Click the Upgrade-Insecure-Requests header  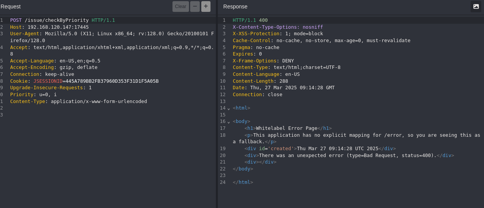[51, 88]
